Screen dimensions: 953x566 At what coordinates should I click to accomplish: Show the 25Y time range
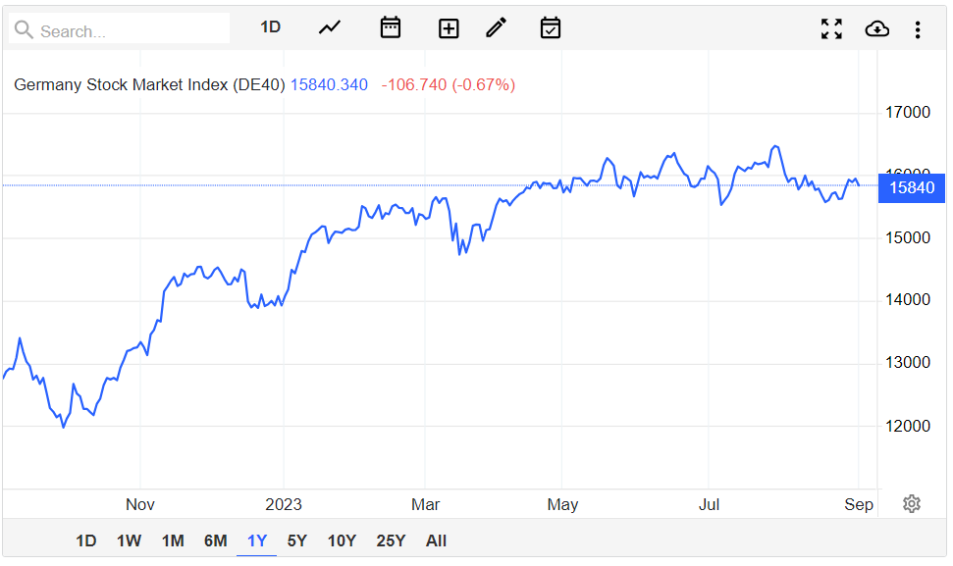click(391, 540)
